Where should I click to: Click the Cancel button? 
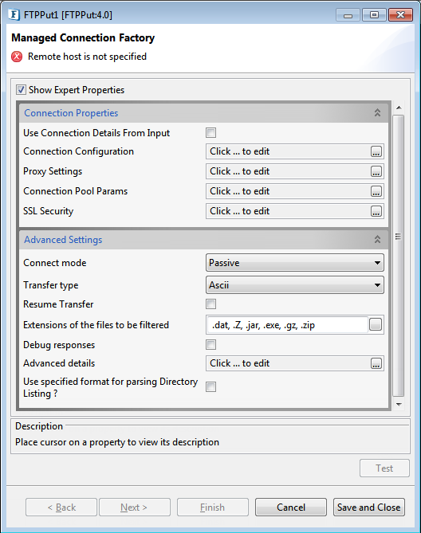(x=291, y=508)
